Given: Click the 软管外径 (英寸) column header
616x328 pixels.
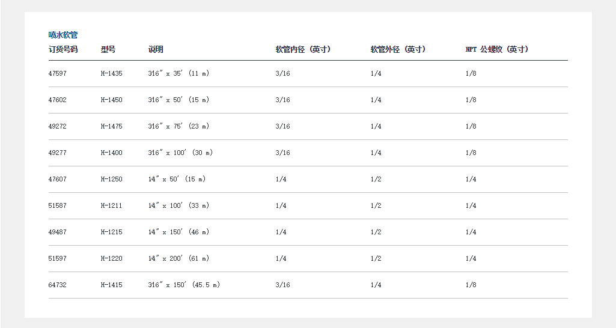Looking at the screenshot, I should [x=398, y=49].
